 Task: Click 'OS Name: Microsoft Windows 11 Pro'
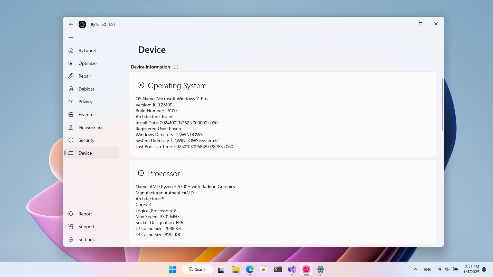(172, 99)
